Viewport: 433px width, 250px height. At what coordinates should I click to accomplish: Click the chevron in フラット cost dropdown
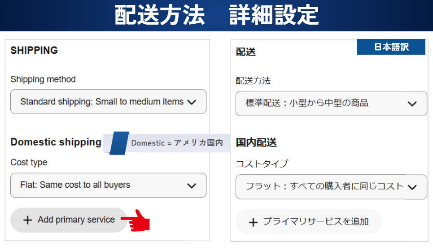pos(412,187)
